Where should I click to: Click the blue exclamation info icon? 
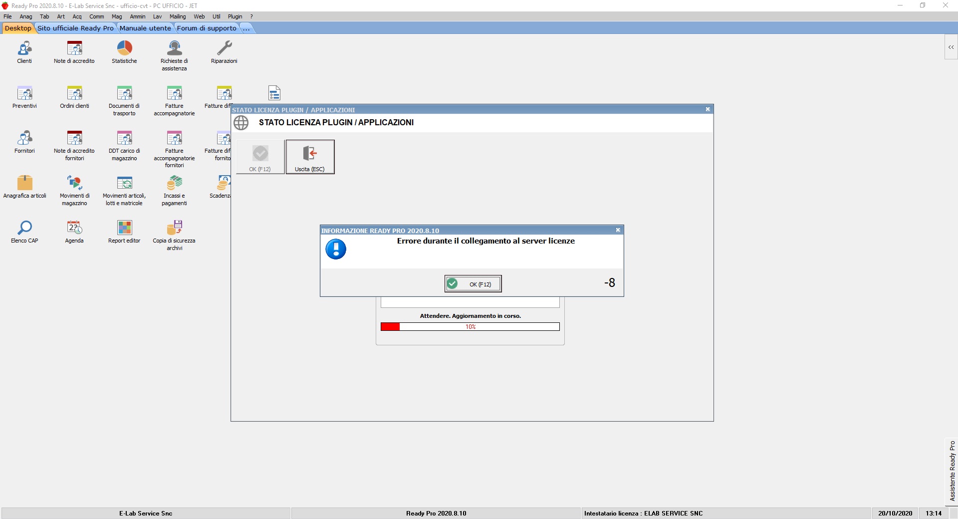336,249
